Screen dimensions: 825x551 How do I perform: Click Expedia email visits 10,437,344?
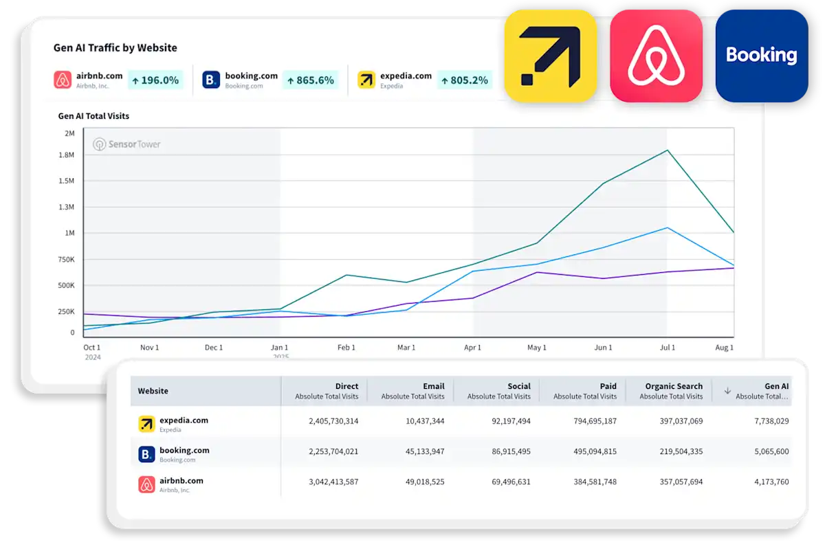(x=424, y=421)
